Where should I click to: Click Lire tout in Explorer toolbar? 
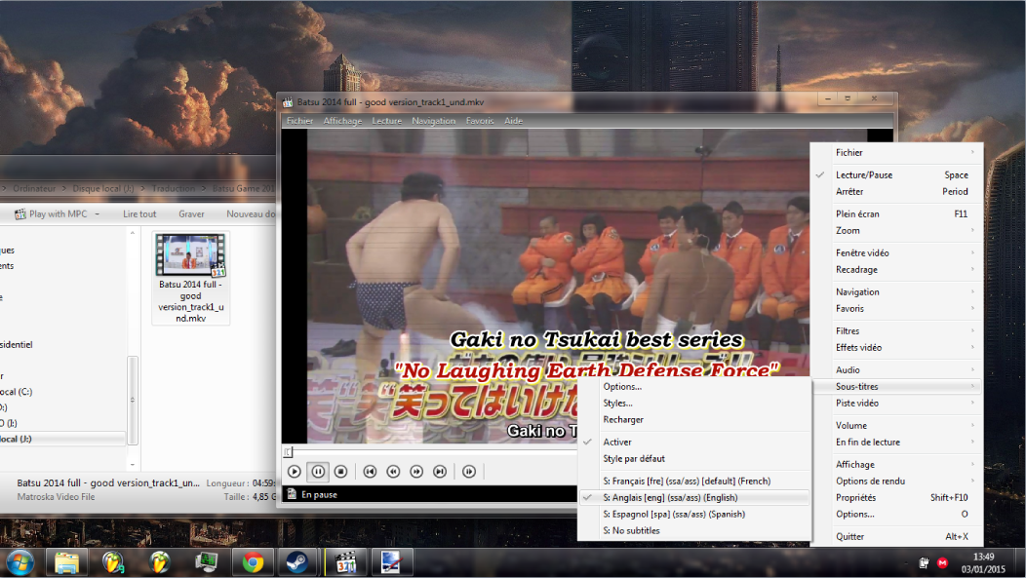139,213
